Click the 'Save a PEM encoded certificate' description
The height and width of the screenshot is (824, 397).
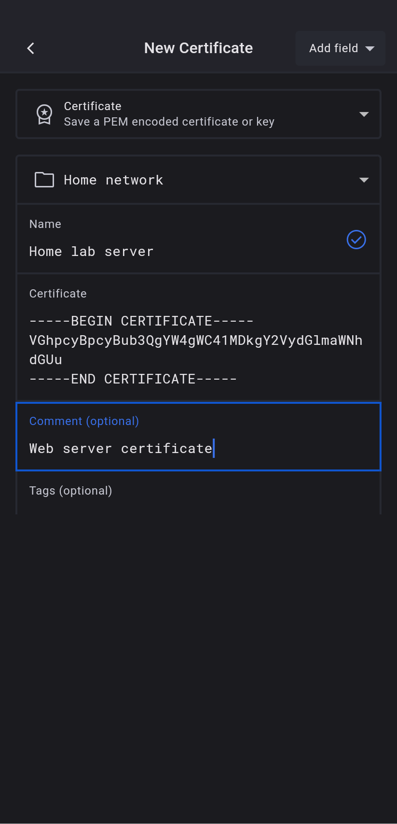click(169, 122)
